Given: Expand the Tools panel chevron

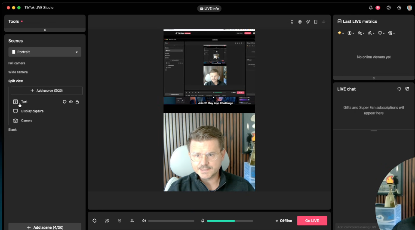Looking at the screenshot, I should point(45,30).
